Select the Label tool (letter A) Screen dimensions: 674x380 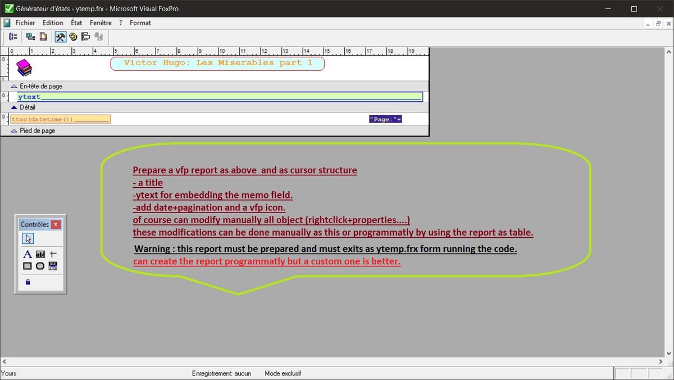coord(28,255)
